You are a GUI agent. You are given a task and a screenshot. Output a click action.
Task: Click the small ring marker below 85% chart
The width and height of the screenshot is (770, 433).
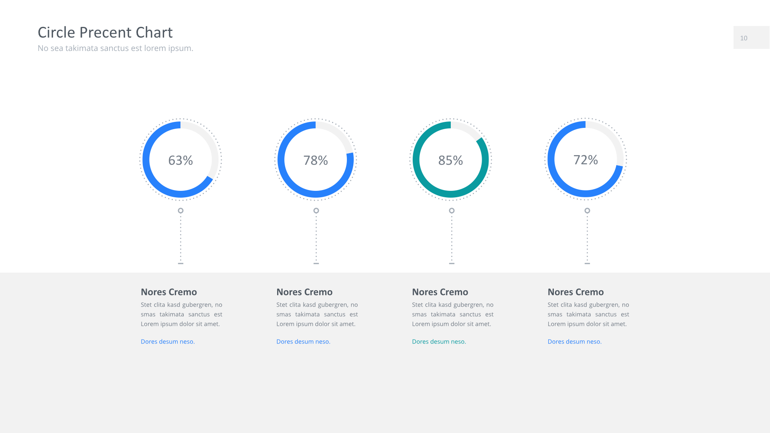point(452,210)
